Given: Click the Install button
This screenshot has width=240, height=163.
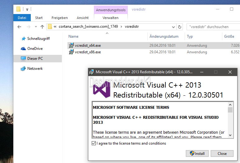Looking at the screenshot, I should point(197,153).
